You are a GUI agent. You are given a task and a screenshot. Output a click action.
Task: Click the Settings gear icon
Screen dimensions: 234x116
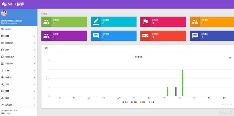tap(2, 36)
